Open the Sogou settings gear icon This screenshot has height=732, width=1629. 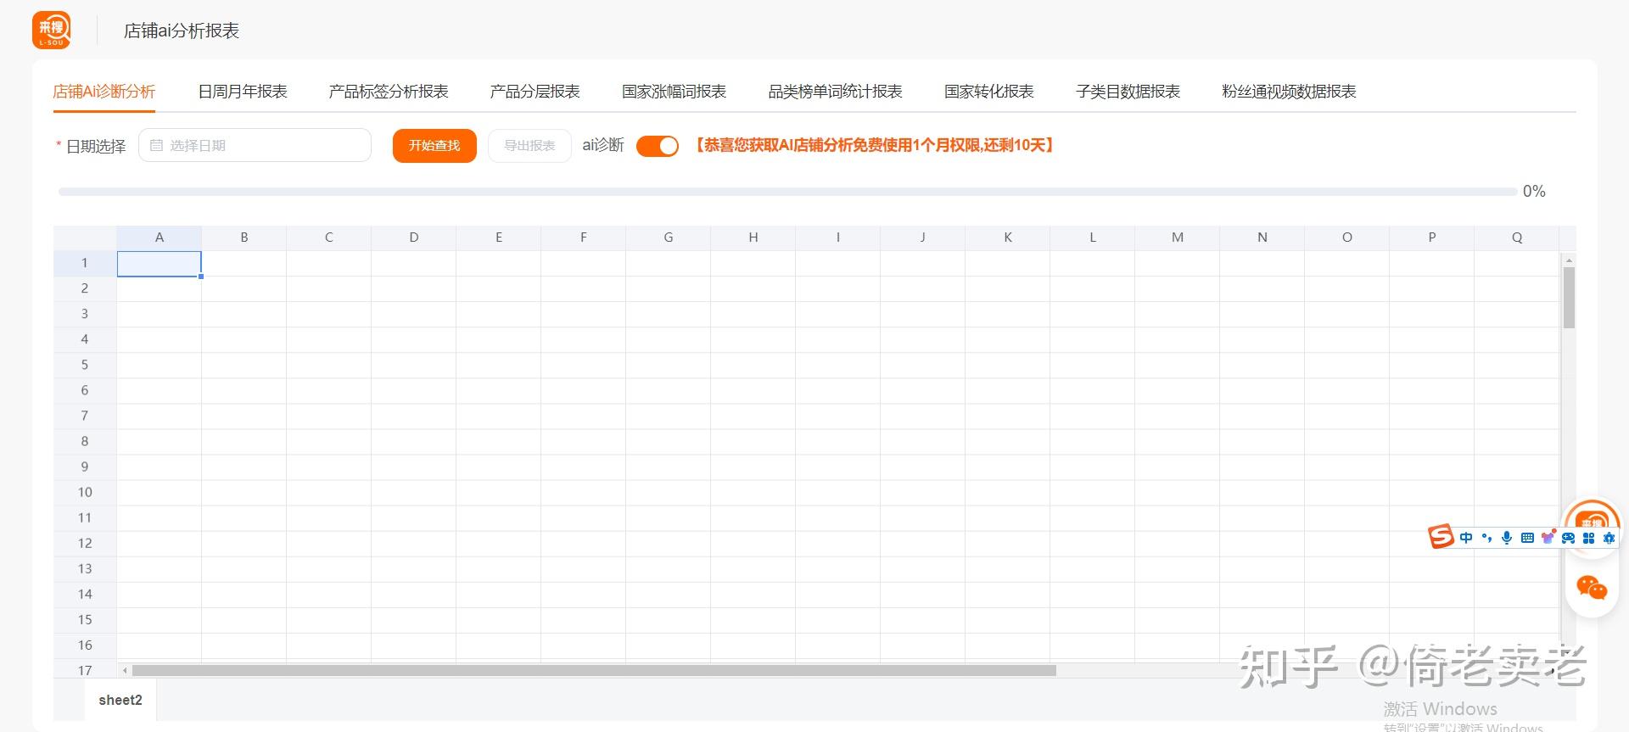[1609, 538]
